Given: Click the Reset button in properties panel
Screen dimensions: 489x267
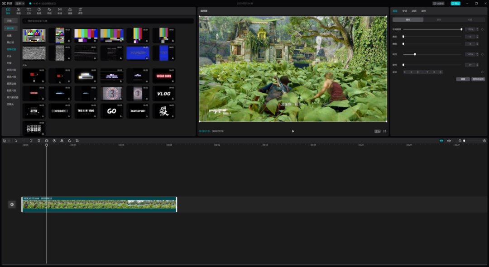Looking at the screenshot, I should pyautogui.click(x=463, y=79).
